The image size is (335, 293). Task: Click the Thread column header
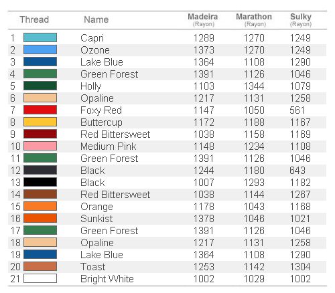34,19
